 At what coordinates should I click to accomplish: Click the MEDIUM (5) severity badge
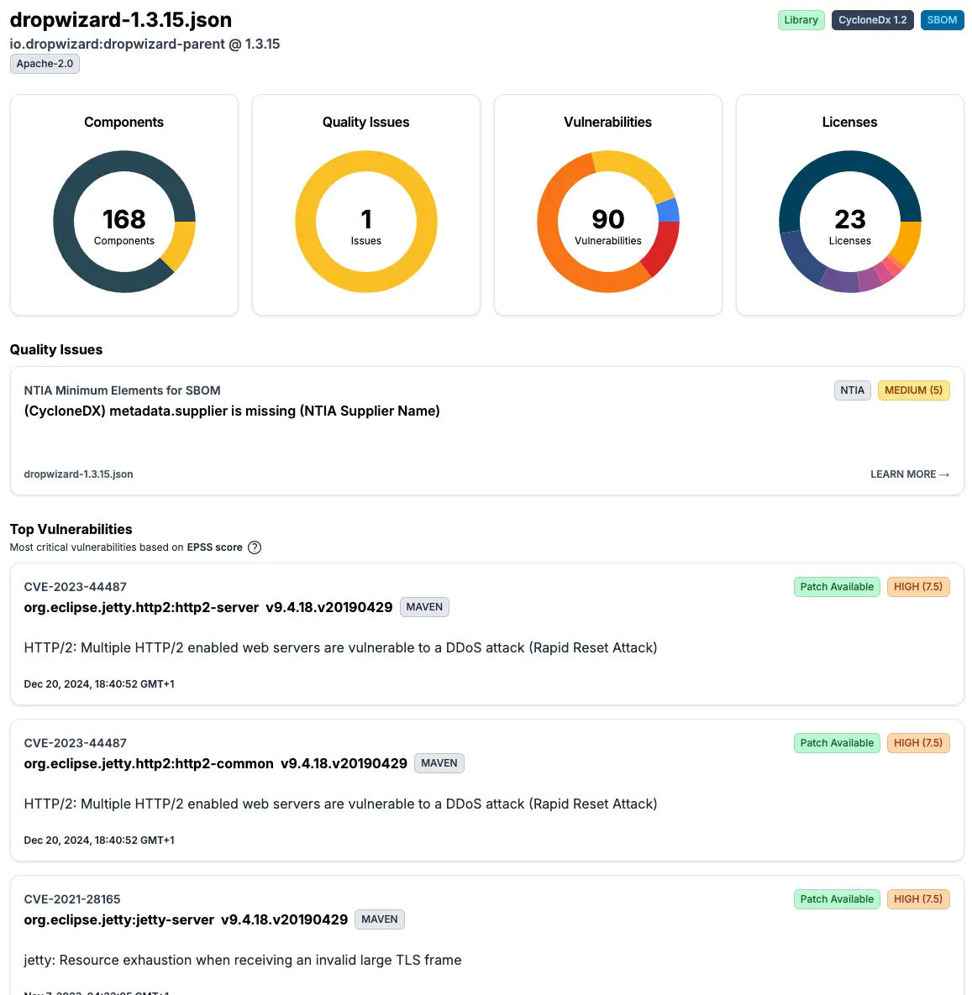click(x=913, y=390)
